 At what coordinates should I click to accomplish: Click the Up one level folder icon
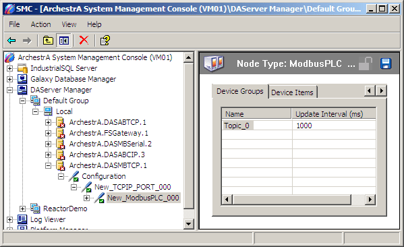(x=48, y=40)
